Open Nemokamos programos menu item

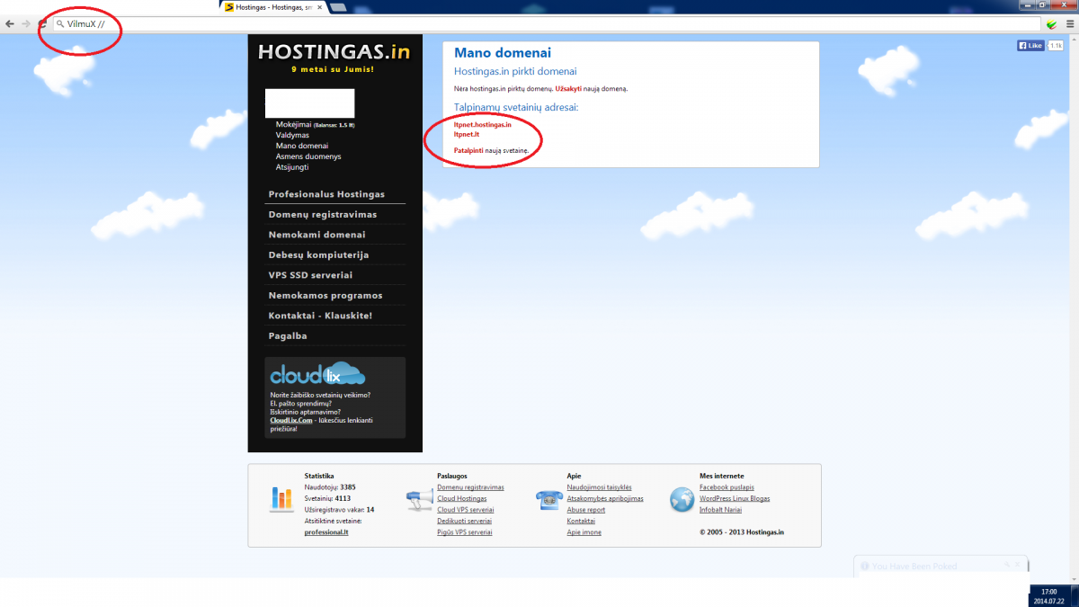(325, 296)
